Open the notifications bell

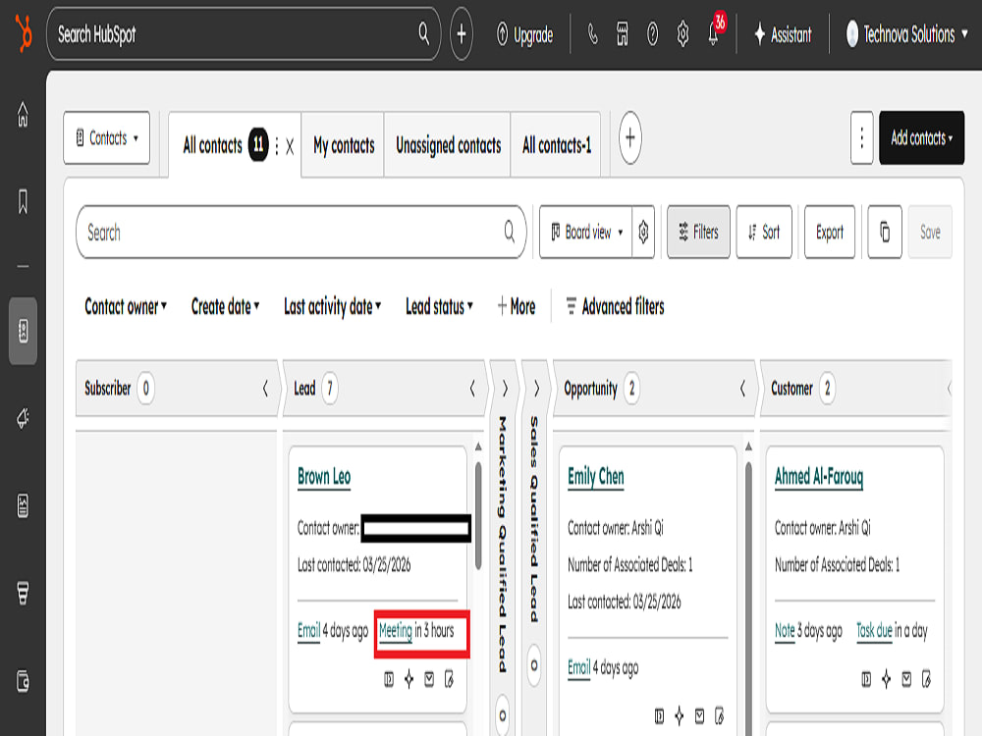point(713,34)
